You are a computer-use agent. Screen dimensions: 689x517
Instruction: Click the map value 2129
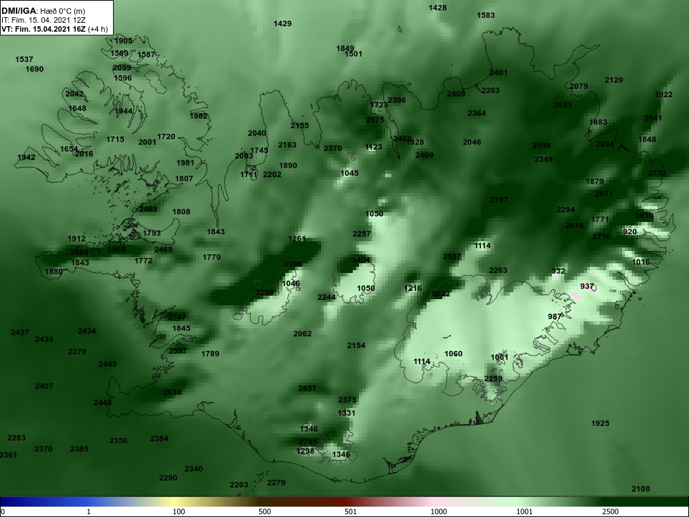point(614,80)
